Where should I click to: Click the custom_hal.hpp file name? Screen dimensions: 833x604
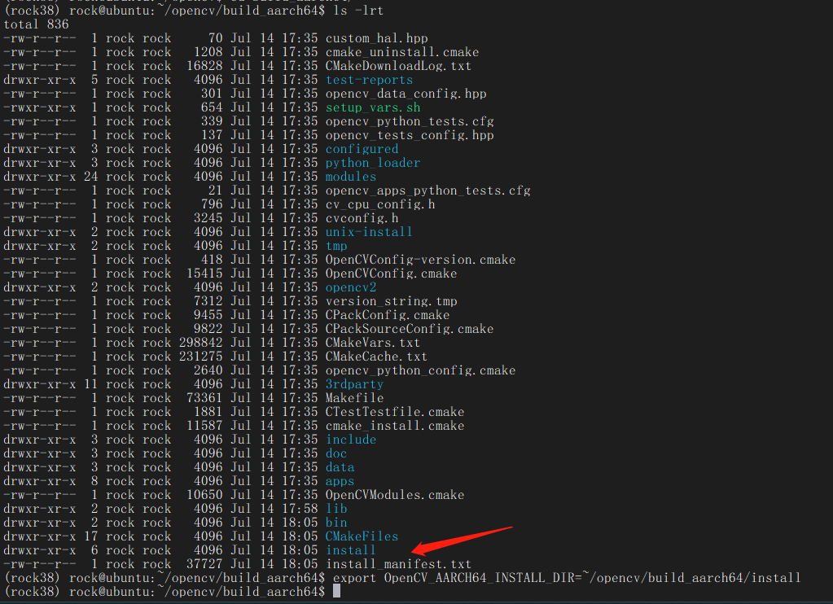coord(377,38)
